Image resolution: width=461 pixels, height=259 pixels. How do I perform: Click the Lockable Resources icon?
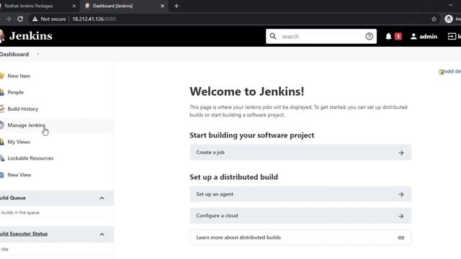click(1, 158)
